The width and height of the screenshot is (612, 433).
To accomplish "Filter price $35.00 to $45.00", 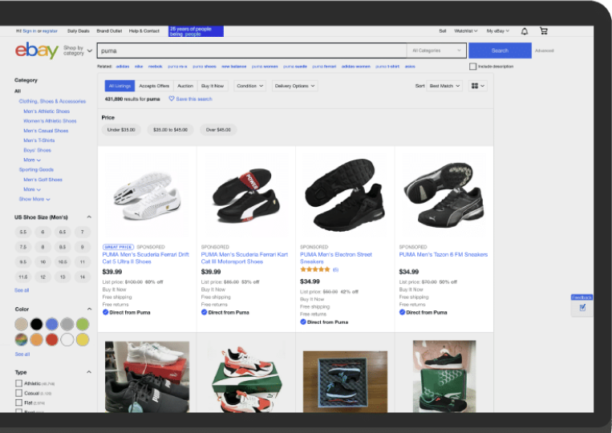I will [x=170, y=130].
